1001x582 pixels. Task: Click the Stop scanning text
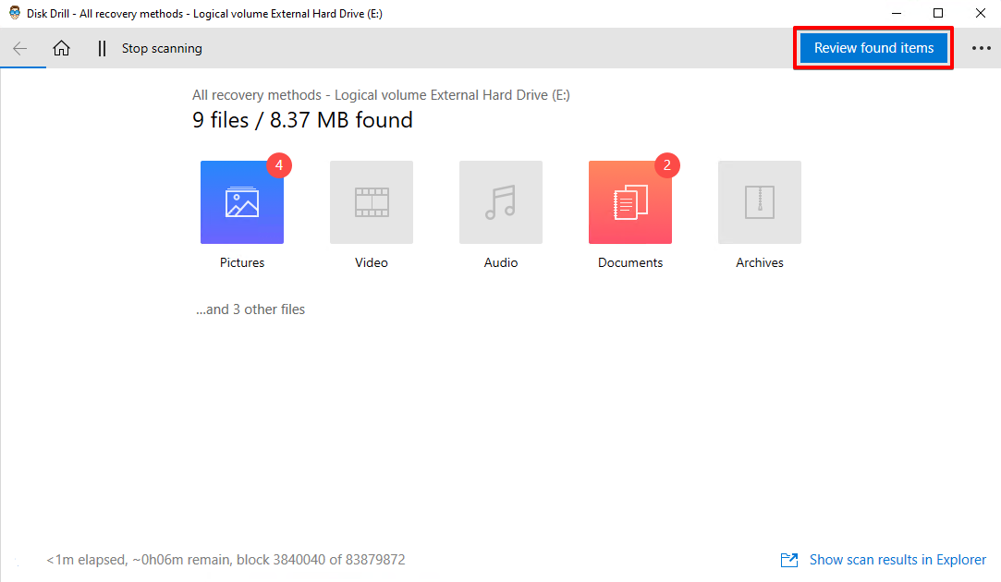[x=162, y=49]
